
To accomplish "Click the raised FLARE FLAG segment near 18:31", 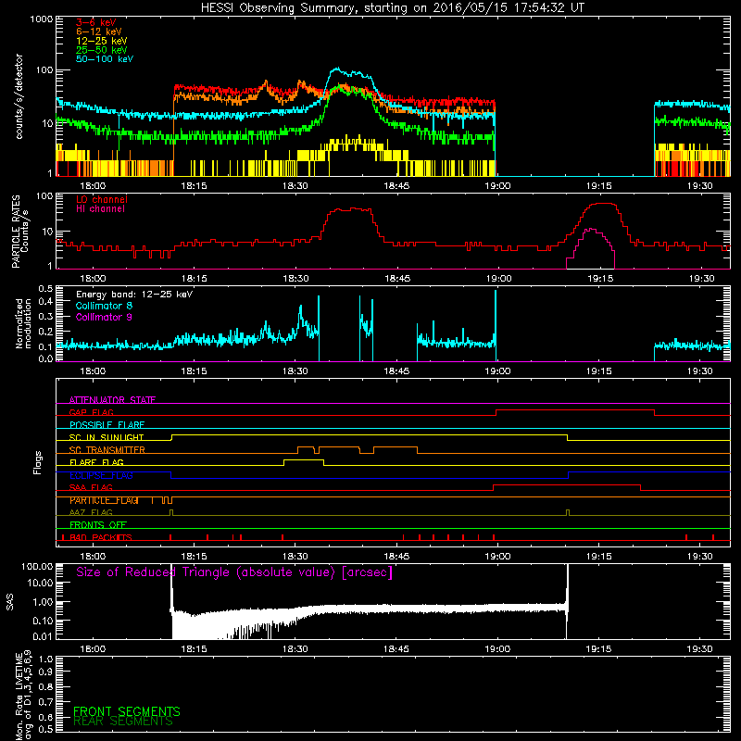I will pos(304,459).
